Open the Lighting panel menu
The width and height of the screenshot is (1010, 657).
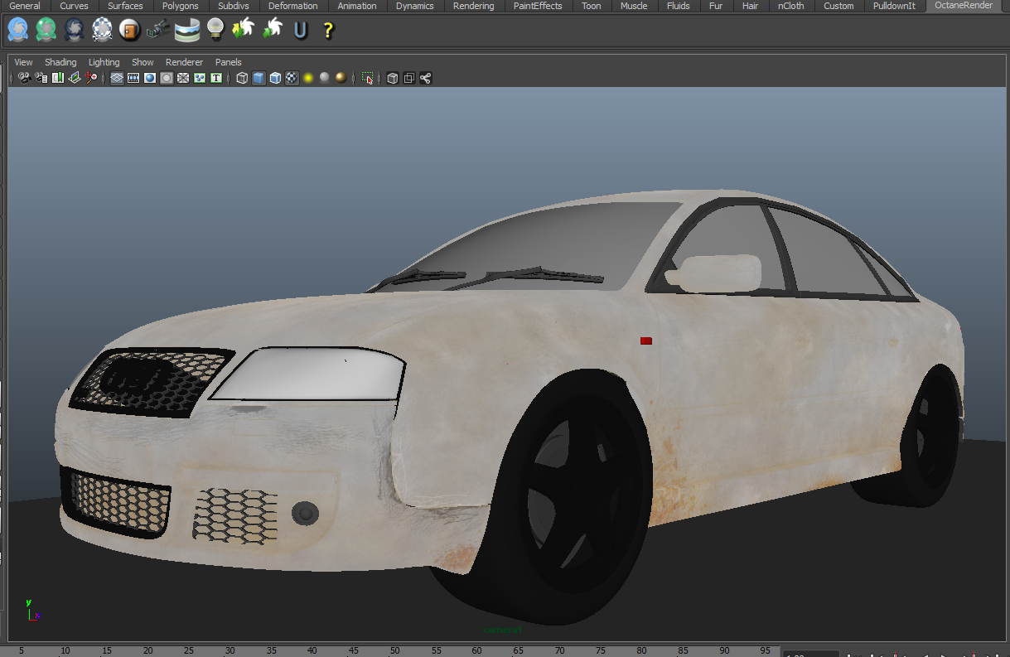point(104,62)
